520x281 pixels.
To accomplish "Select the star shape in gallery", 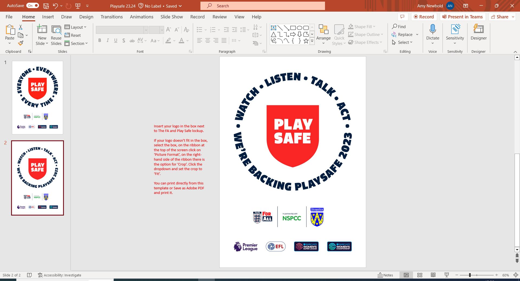I will pyautogui.click(x=306, y=41).
